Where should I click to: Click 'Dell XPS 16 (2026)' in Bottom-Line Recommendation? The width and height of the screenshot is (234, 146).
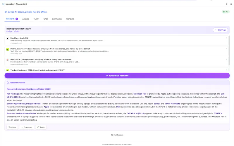pos(136,113)
